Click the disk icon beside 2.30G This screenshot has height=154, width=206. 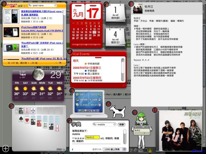[x=77, y=105]
